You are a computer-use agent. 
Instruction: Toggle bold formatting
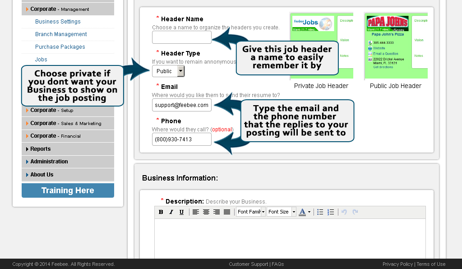(161, 212)
